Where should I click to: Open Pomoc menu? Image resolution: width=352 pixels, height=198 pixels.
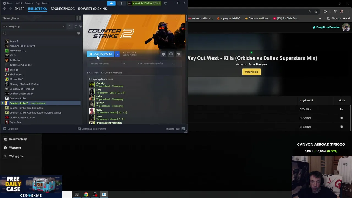46,3
